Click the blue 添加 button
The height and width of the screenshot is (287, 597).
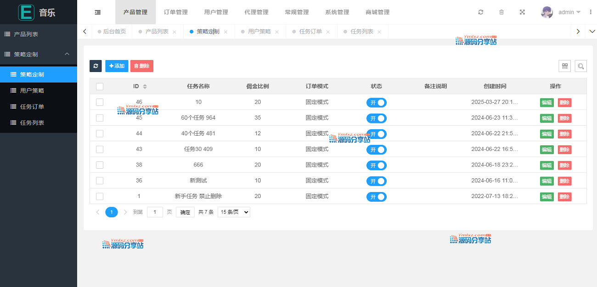pyautogui.click(x=117, y=66)
